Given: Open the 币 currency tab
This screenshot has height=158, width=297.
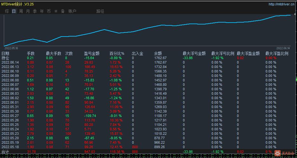Looking at the screenshot, I should coord(49,11).
